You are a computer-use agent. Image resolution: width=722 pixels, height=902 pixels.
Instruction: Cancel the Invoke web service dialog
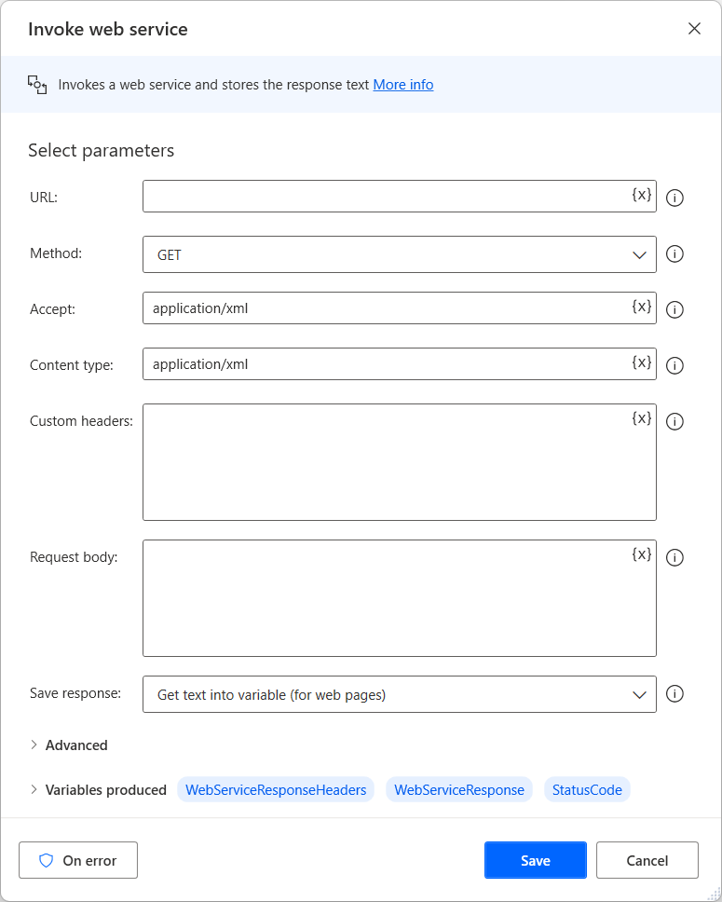click(x=647, y=859)
